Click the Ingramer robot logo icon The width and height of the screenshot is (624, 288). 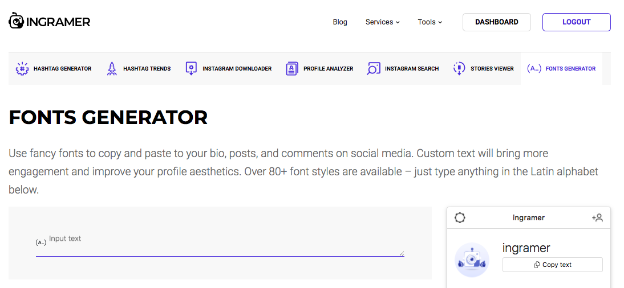tap(17, 21)
